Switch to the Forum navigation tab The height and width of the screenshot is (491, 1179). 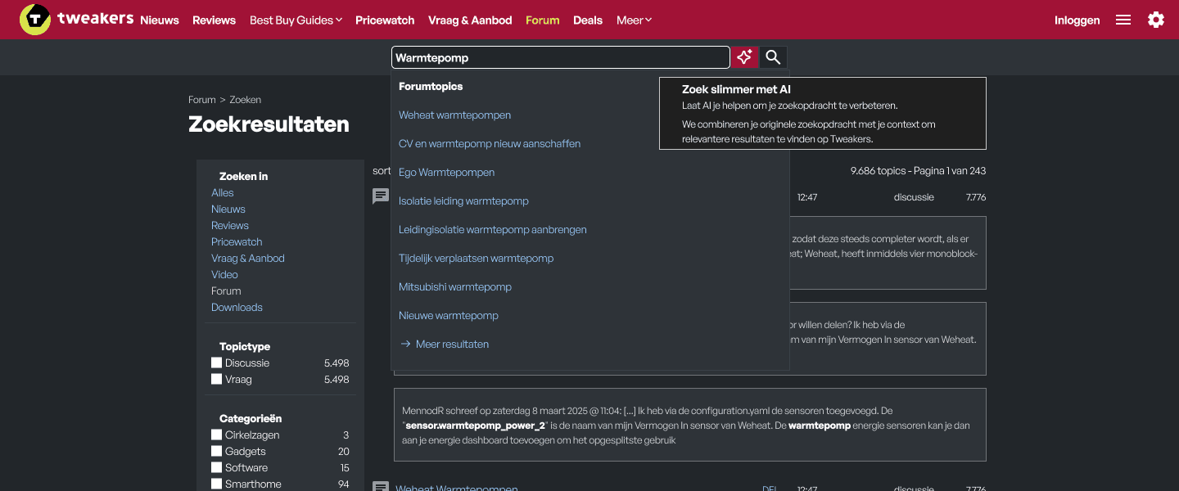pos(542,20)
